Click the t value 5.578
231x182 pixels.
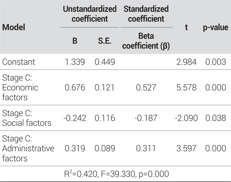coord(187,88)
